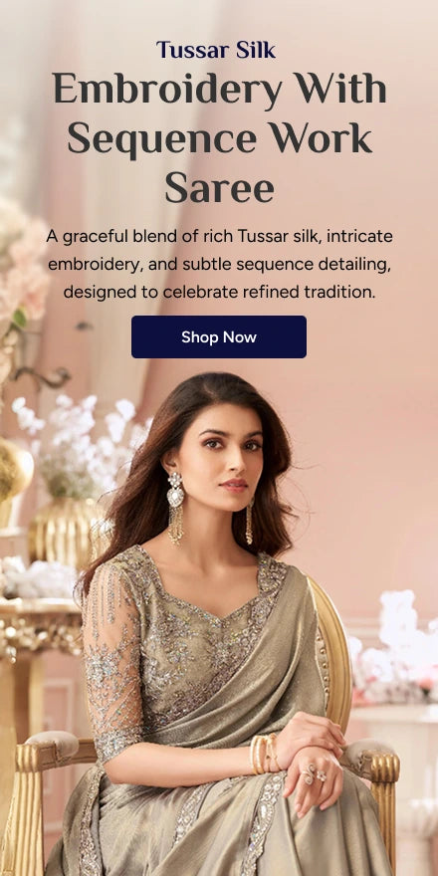The width and height of the screenshot is (438, 876).
Task: Click the Shop Now button
Action: coord(219,336)
